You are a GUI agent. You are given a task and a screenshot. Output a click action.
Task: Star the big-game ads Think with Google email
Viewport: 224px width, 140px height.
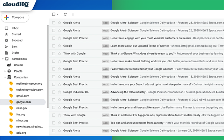coord(59,115)
